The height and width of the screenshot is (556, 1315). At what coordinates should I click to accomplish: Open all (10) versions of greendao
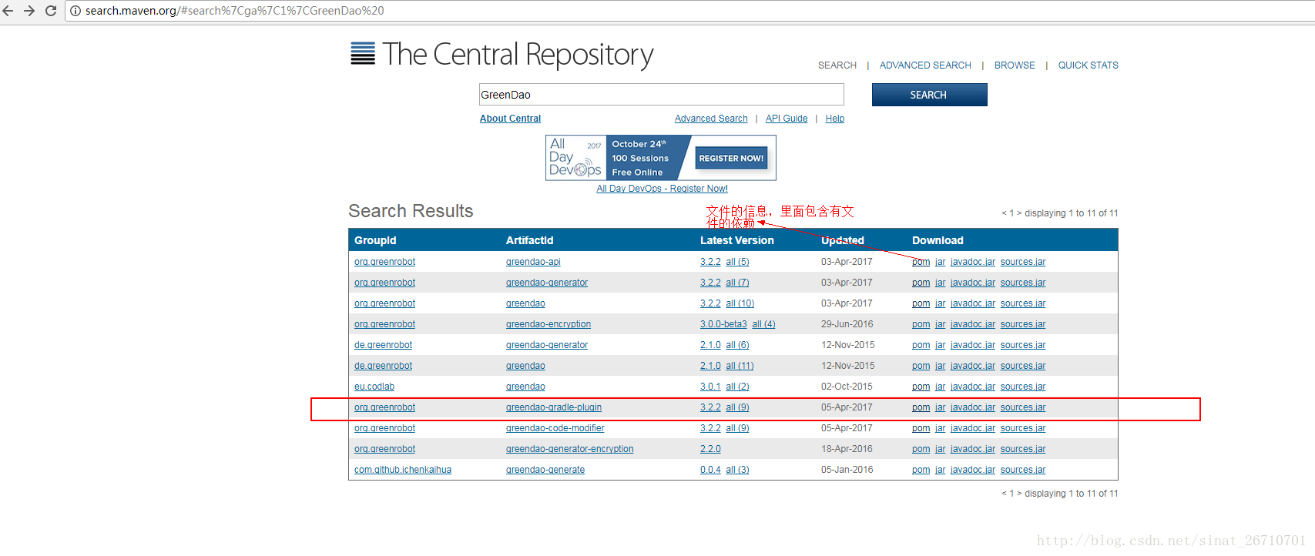coord(740,303)
